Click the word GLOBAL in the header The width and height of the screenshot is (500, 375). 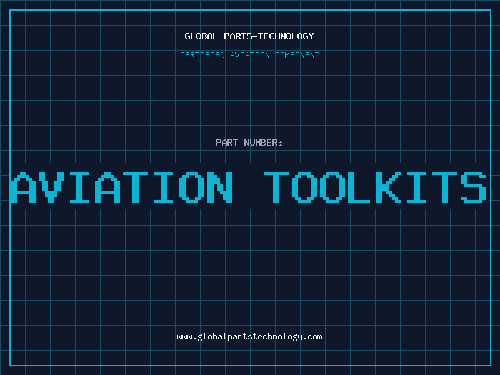201,36
